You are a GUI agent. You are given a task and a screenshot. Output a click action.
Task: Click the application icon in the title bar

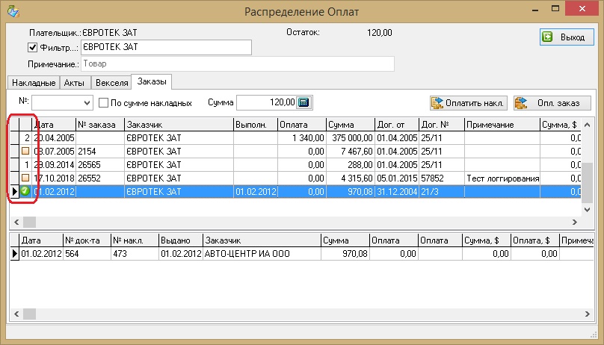pyautogui.click(x=13, y=12)
